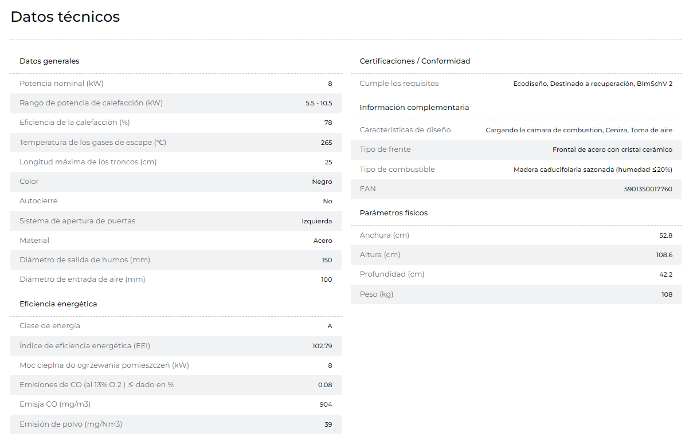Viewport: 689px width, 445px height.
Task: Select the CO percent value '0.08'
Action: click(325, 385)
